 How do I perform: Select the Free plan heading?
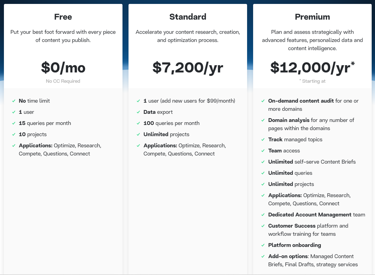63,17
